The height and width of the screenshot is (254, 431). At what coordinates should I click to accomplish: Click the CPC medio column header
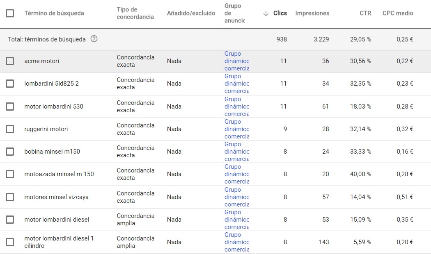pyautogui.click(x=397, y=13)
